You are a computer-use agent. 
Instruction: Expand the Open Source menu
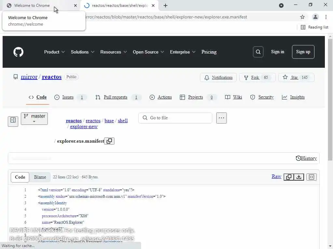click(148, 52)
